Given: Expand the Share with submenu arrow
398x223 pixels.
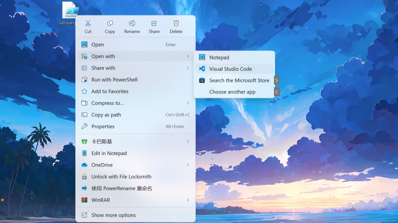Looking at the screenshot, I should pyautogui.click(x=188, y=68).
